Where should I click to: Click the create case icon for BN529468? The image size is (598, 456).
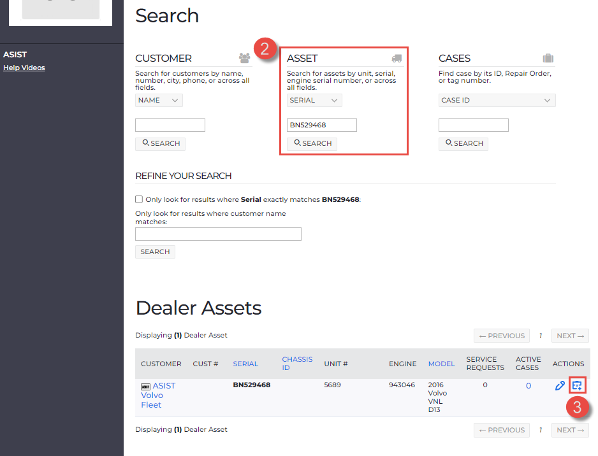pos(577,385)
